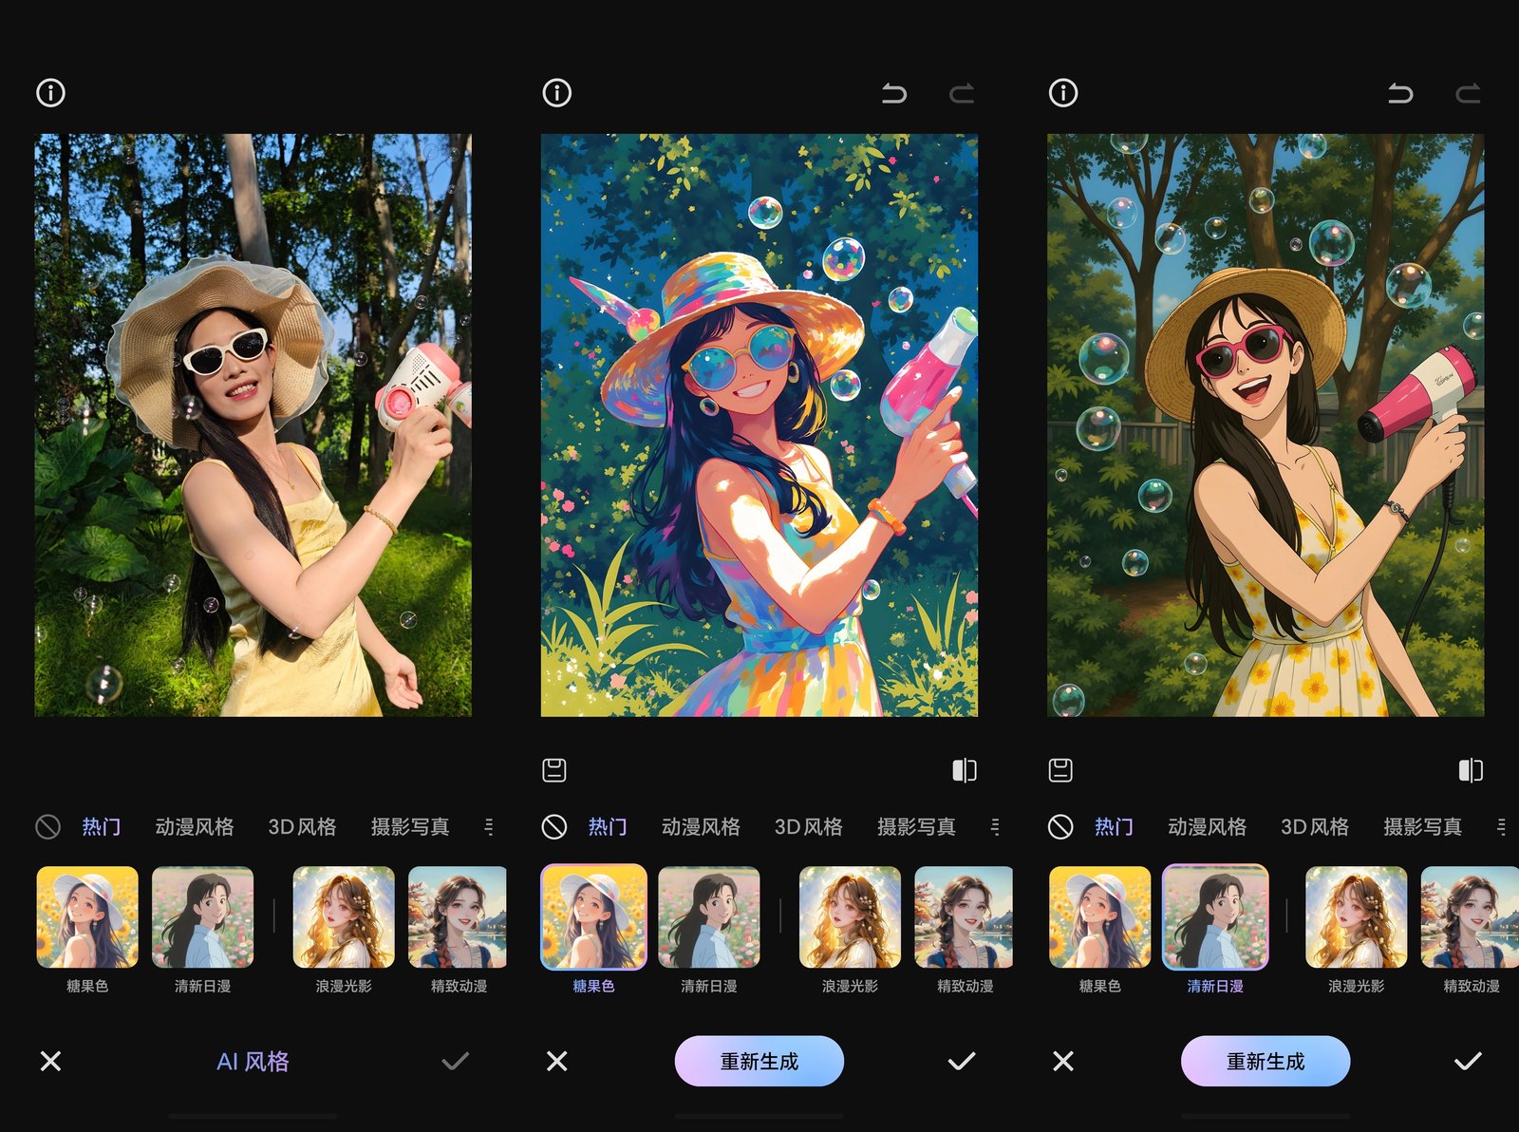Open the 3D风格 tab on the middle screen
The image size is (1519, 1132).
pyautogui.click(x=809, y=827)
